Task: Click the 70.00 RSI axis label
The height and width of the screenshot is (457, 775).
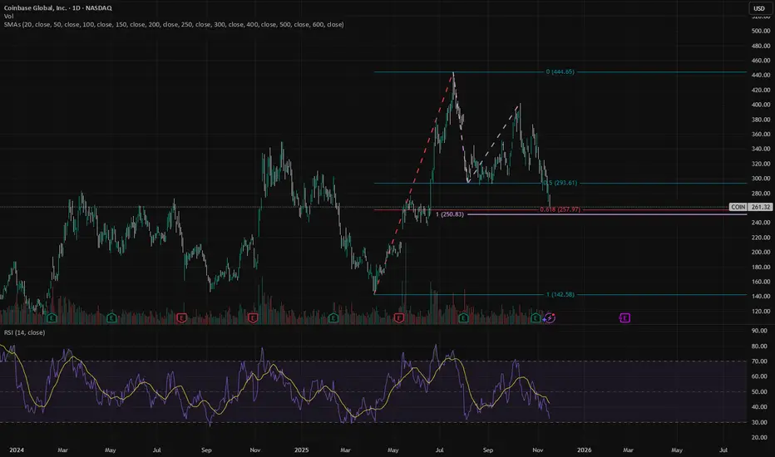Action: coord(759,361)
